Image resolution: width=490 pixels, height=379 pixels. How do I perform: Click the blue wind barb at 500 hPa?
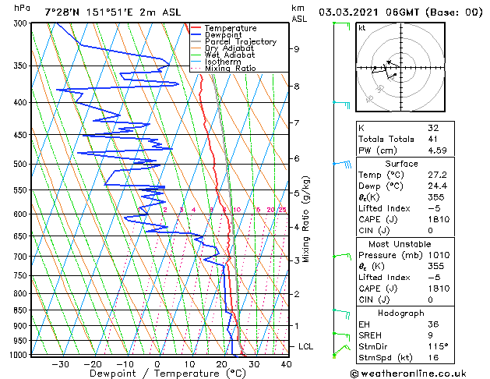[x=342, y=165]
